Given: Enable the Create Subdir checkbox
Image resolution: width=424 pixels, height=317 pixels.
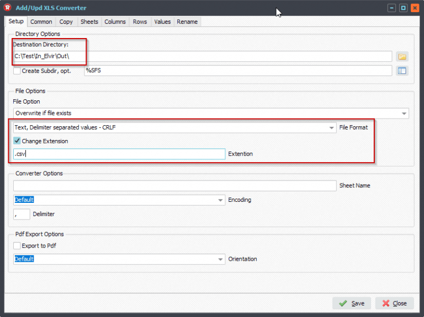Looking at the screenshot, I should tap(17, 71).
